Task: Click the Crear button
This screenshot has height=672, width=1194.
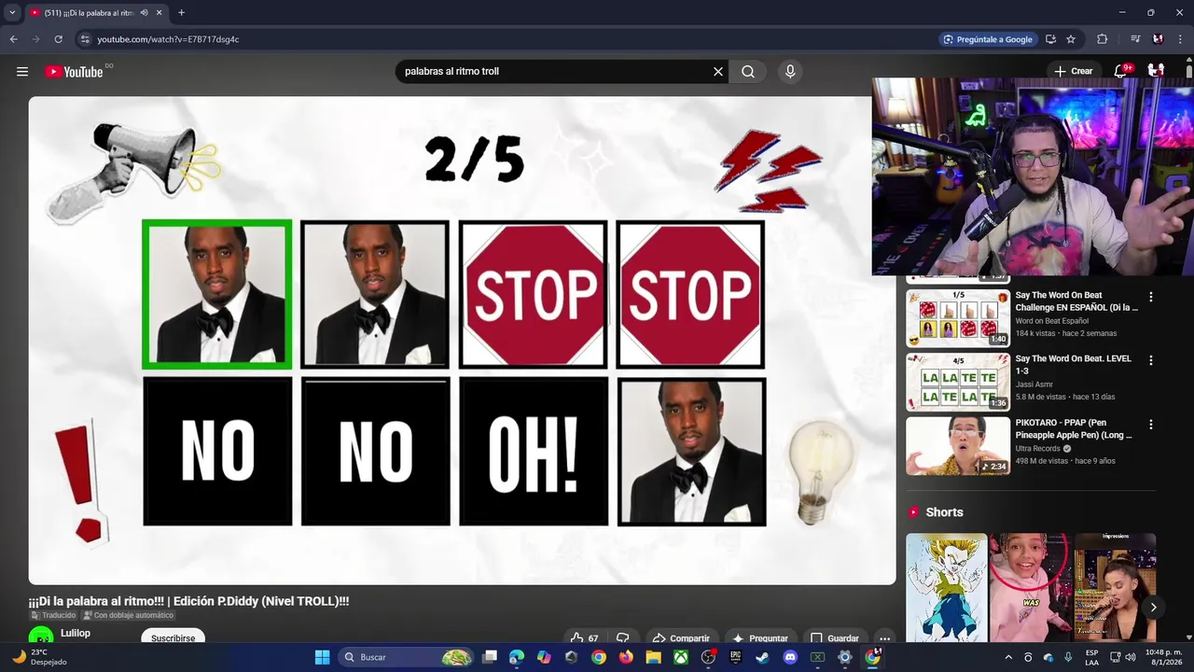Action: pos(1074,71)
